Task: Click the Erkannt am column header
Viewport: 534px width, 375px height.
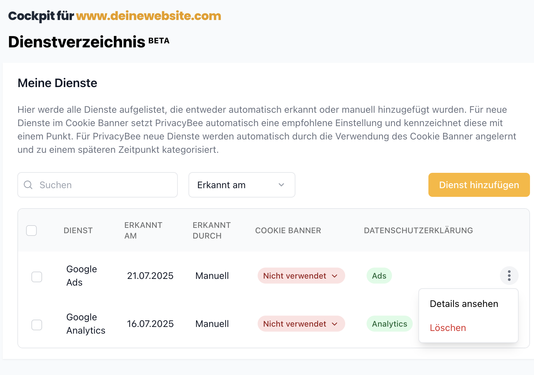Action: (x=143, y=231)
